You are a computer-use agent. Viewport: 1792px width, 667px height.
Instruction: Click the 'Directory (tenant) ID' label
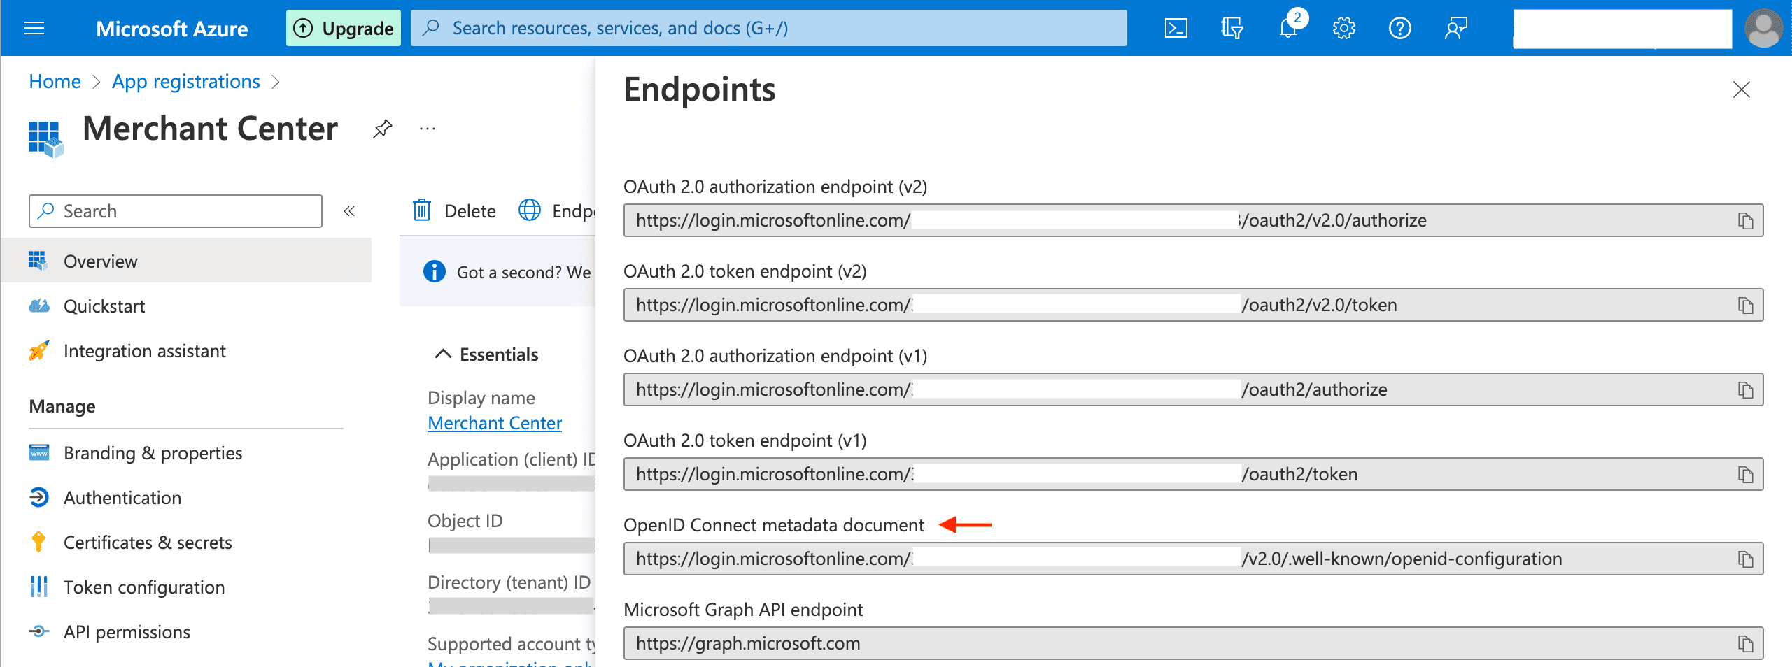[x=509, y=582]
